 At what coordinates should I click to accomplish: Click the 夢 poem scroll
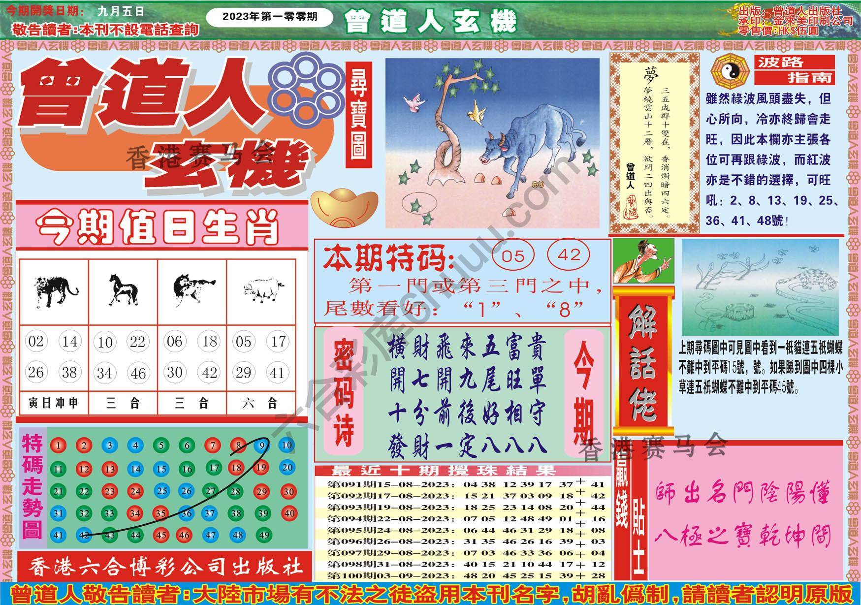(654, 143)
